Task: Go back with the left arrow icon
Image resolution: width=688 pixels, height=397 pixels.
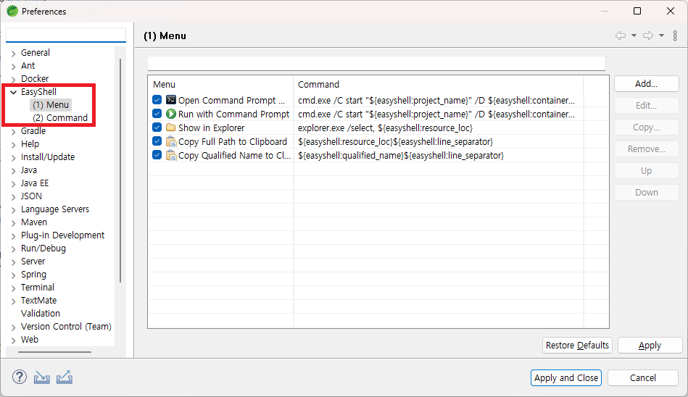Action: point(621,35)
